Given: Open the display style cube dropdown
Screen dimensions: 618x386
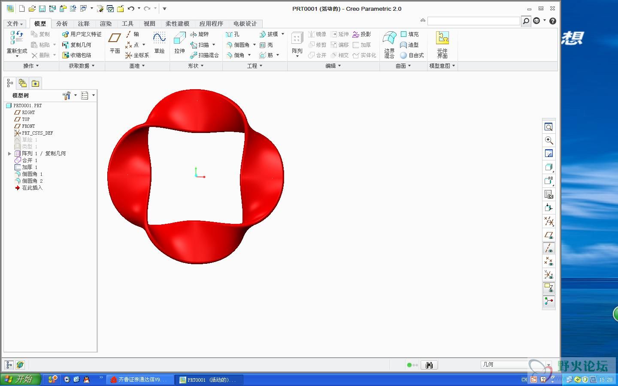Looking at the screenshot, I should coord(548,167).
